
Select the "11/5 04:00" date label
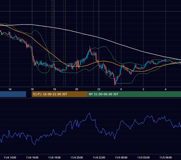coord(166,157)
